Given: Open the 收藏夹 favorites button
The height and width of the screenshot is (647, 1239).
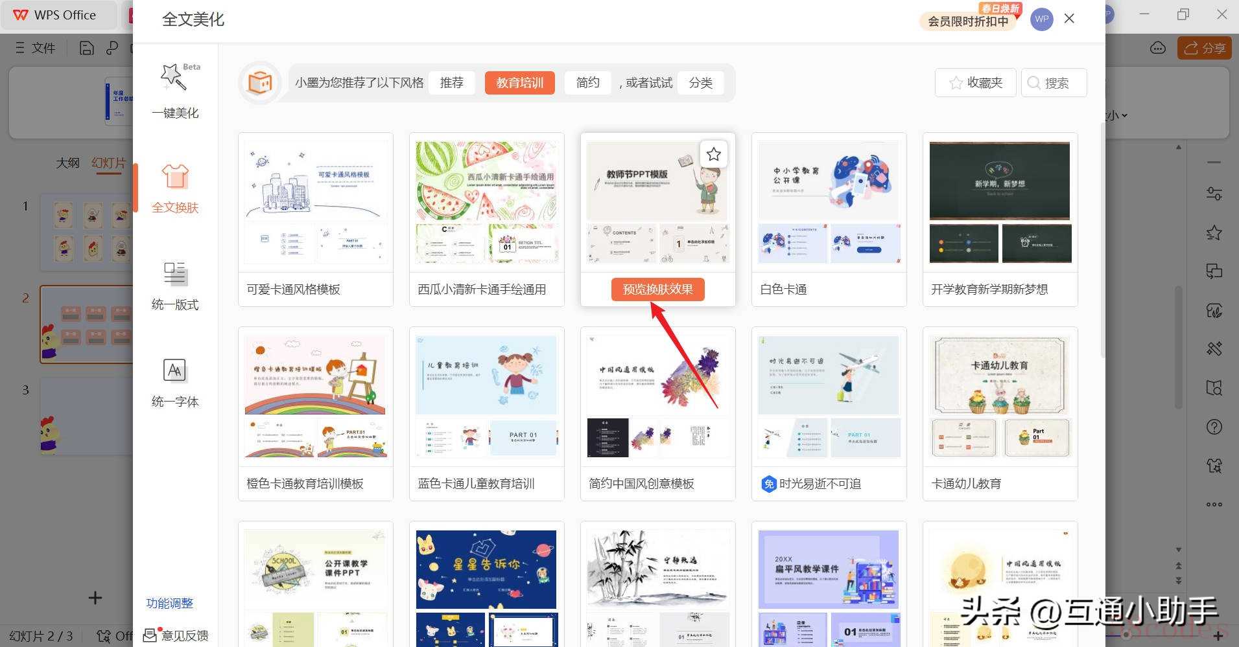Looking at the screenshot, I should pyautogui.click(x=976, y=83).
